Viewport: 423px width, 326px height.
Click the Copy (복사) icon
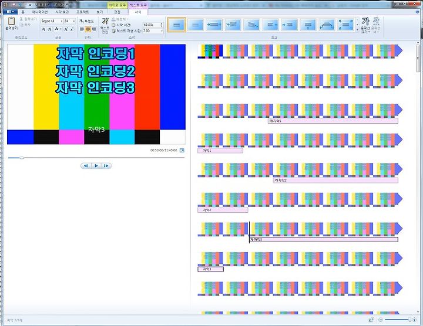pyautogui.click(x=22, y=25)
